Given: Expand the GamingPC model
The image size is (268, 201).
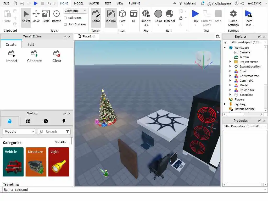Looking at the screenshot, I should 230,80.
